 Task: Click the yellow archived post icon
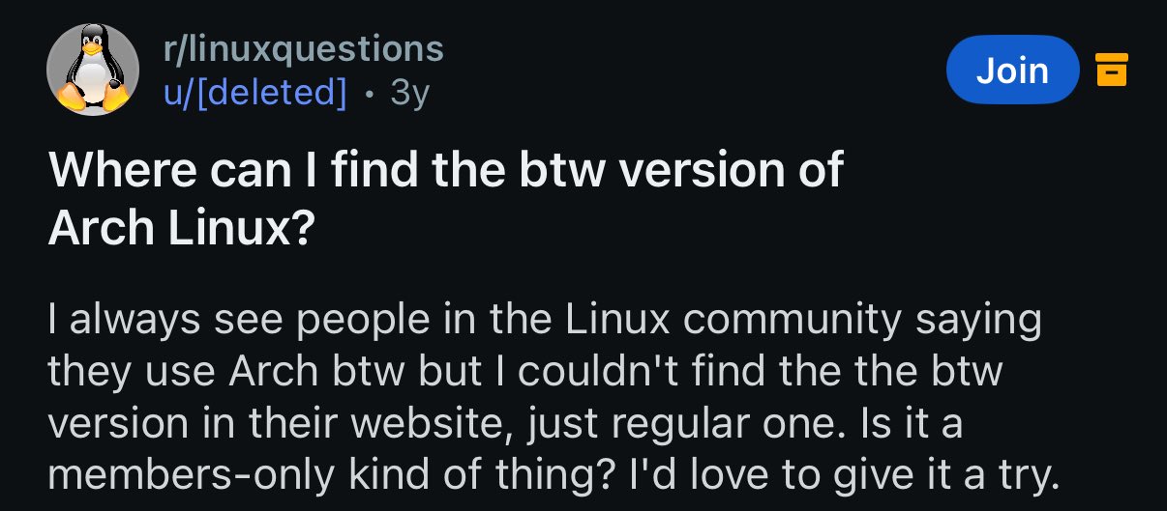pyautogui.click(x=1111, y=70)
